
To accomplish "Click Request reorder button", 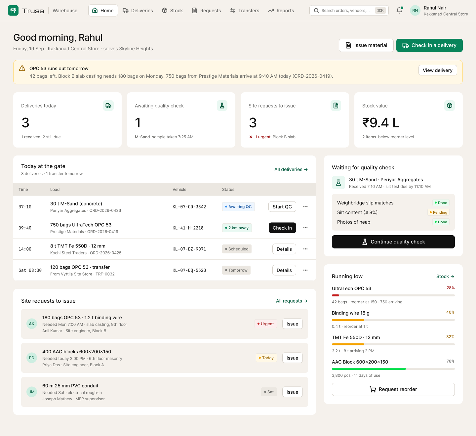I will [393, 389].
